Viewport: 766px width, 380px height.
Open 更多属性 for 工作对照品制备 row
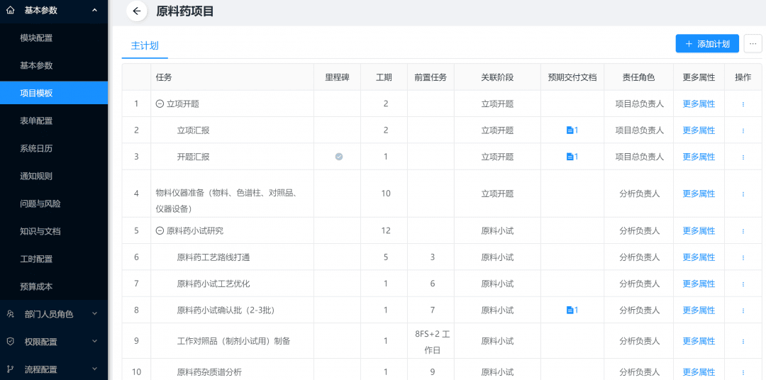(x=699, y=341)
